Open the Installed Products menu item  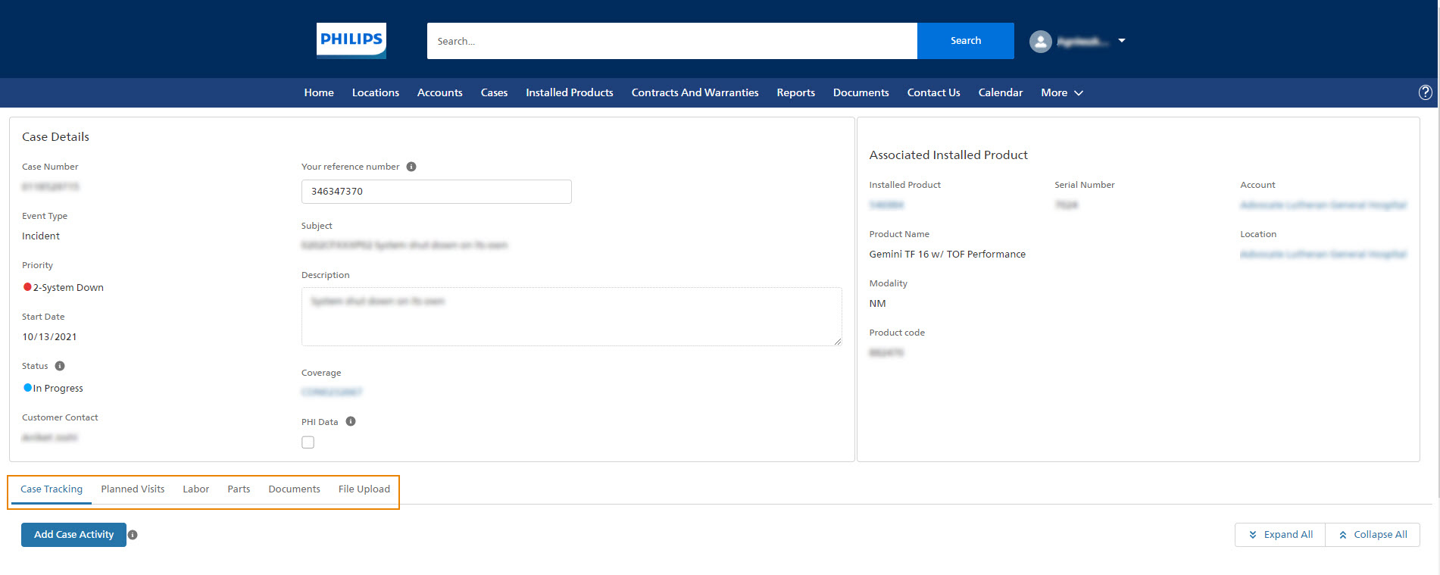click(569, 92)
